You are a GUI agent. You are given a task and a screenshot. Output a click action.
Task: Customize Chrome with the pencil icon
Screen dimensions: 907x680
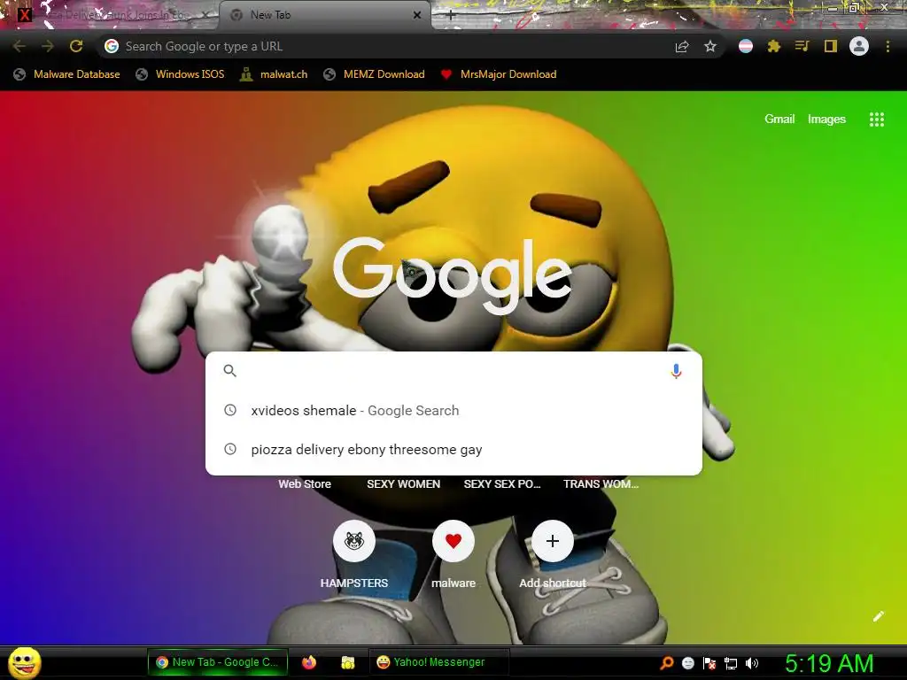pos(878,616)
